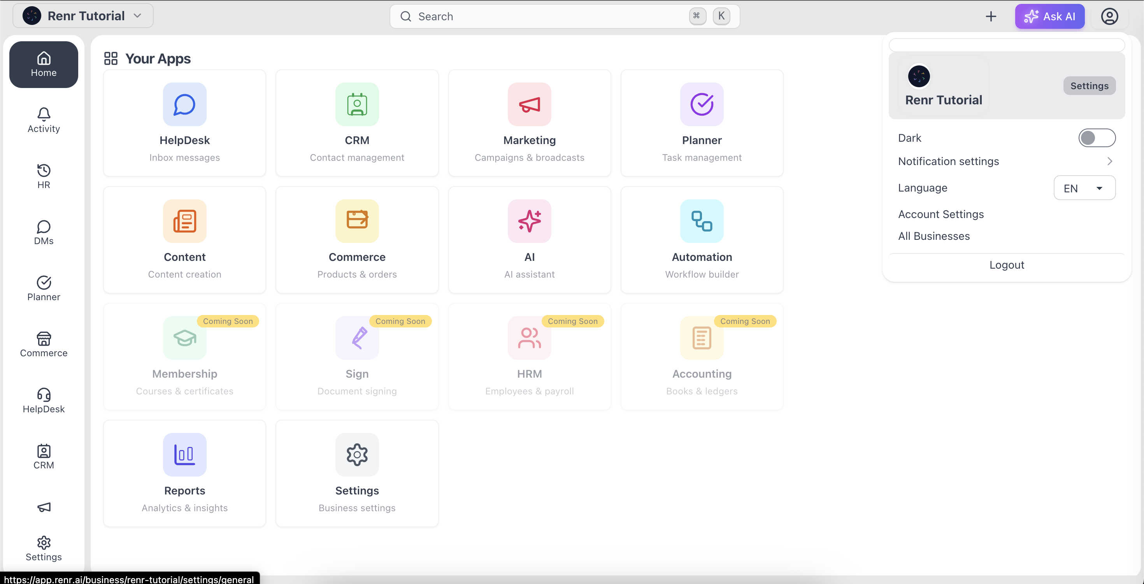Toggle Dark mode switch

coord(1097,138)
